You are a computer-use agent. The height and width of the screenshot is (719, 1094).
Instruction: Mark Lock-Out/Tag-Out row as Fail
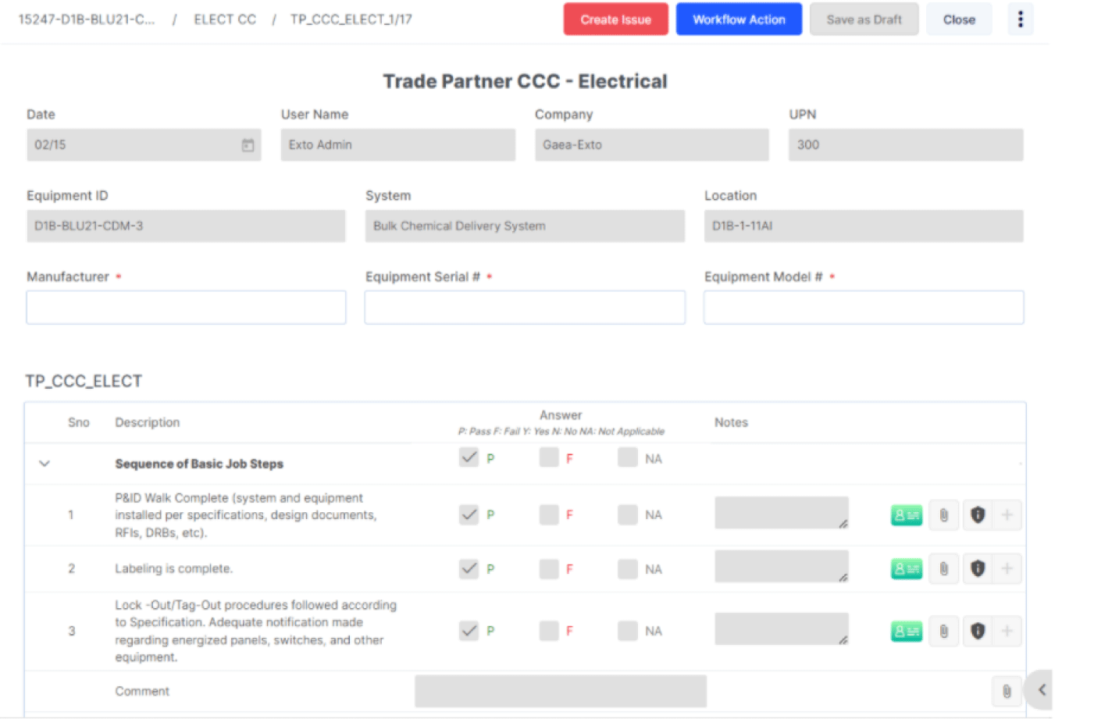pos(549,631)
